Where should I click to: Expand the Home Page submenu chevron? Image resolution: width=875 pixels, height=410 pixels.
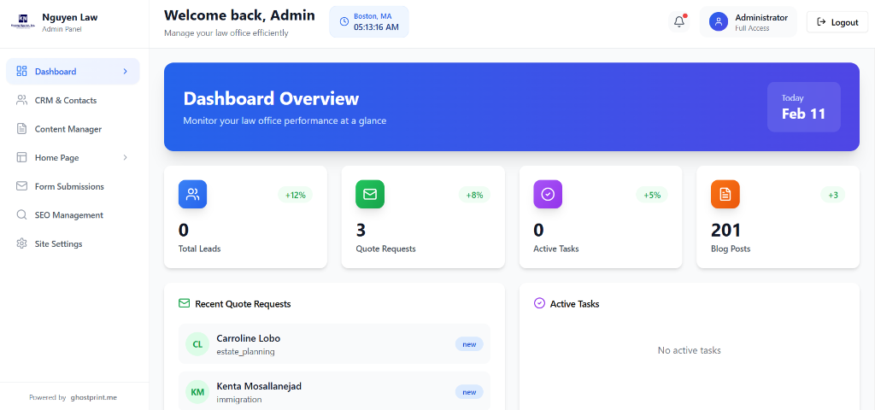[x=125, y=158]
